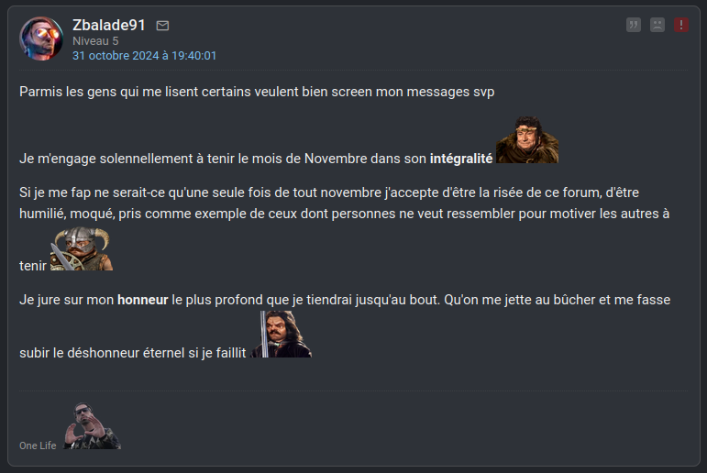Viewport: 707px width, 473px height.
Task: Click the word tenir beside Viking sticker
Action: [x=33, y=266]
